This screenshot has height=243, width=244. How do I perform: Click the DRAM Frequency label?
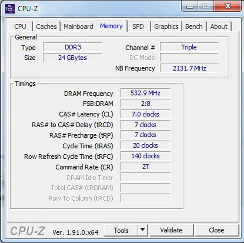(x=89, y=94)
